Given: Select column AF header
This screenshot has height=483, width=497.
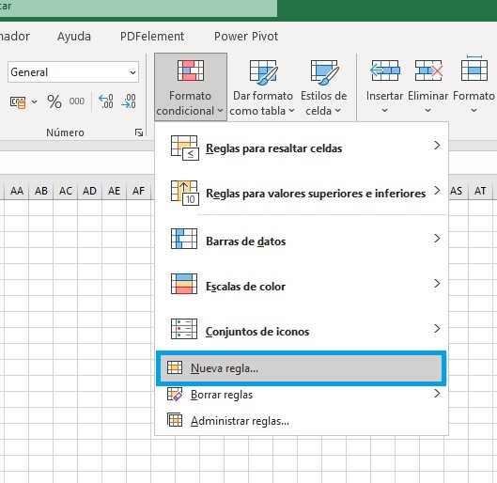Looking at the screenshot, I should [x=138, y=191].
